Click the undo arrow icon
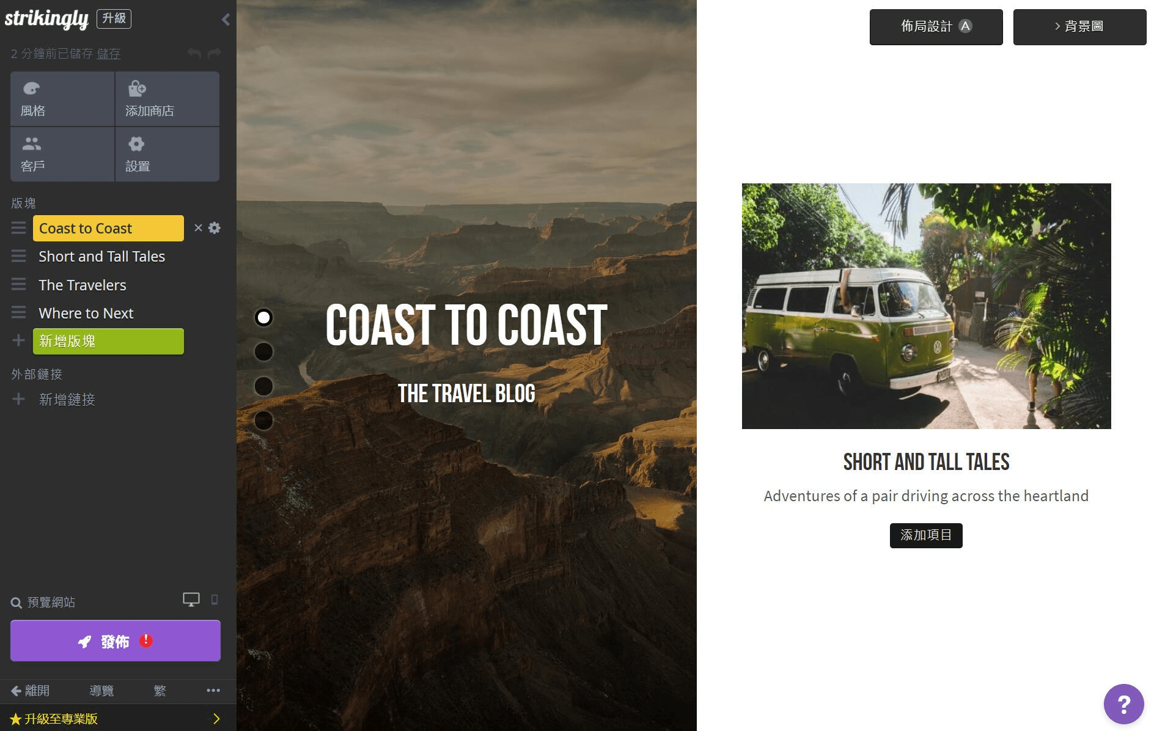This screenshot has width=1154, height=731. [x=194, y=54]
